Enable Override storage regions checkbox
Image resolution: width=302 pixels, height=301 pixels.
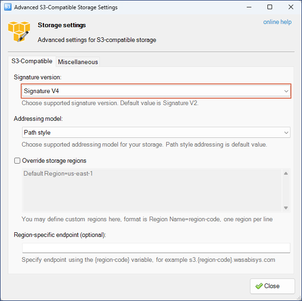[x=17, y=160]
